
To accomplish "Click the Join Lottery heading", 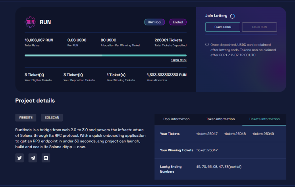I will [x=216, y=16].
